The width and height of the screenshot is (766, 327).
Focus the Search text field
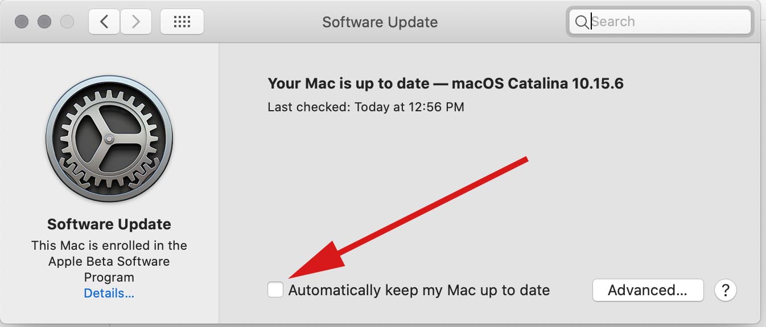pos(666,22)
